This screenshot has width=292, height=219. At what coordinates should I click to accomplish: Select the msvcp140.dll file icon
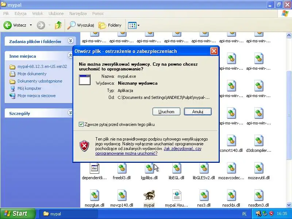pos(122,195)
